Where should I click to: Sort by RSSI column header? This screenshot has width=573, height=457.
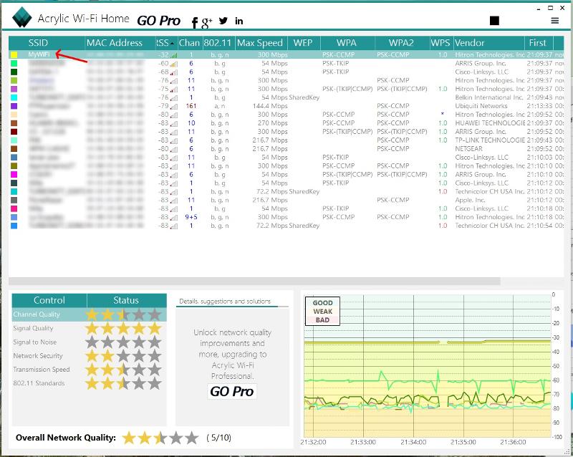pyautogui.click(x=167, y=43)
